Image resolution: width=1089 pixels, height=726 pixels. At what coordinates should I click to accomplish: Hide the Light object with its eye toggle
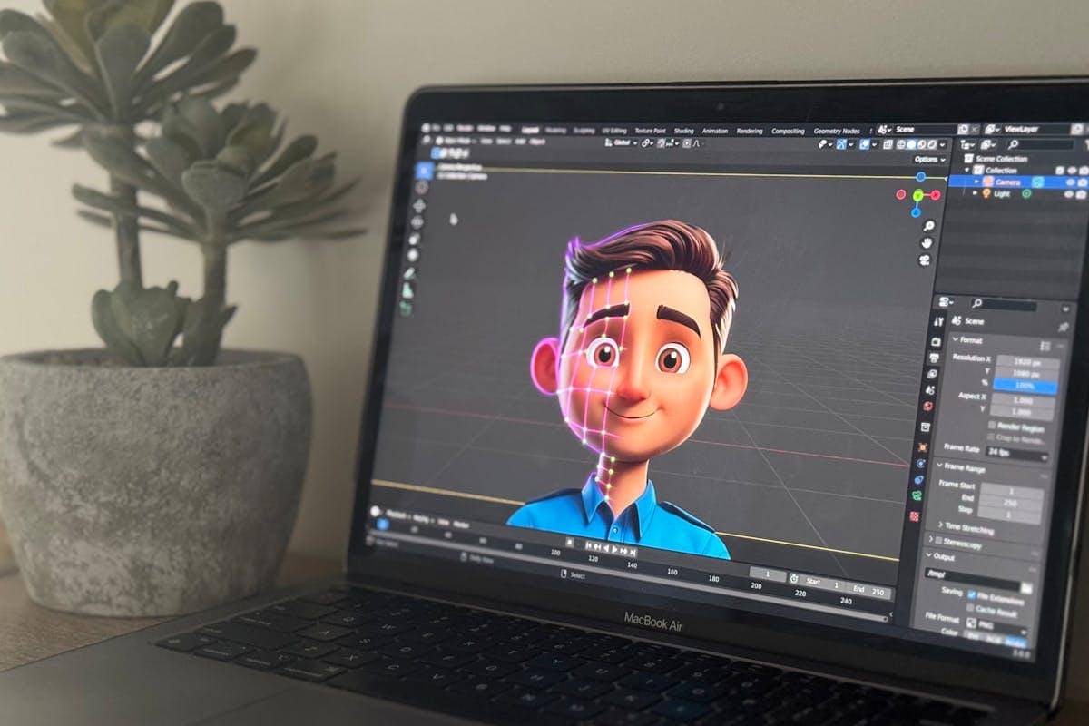pyautogui.click(x=1070, y=193)
